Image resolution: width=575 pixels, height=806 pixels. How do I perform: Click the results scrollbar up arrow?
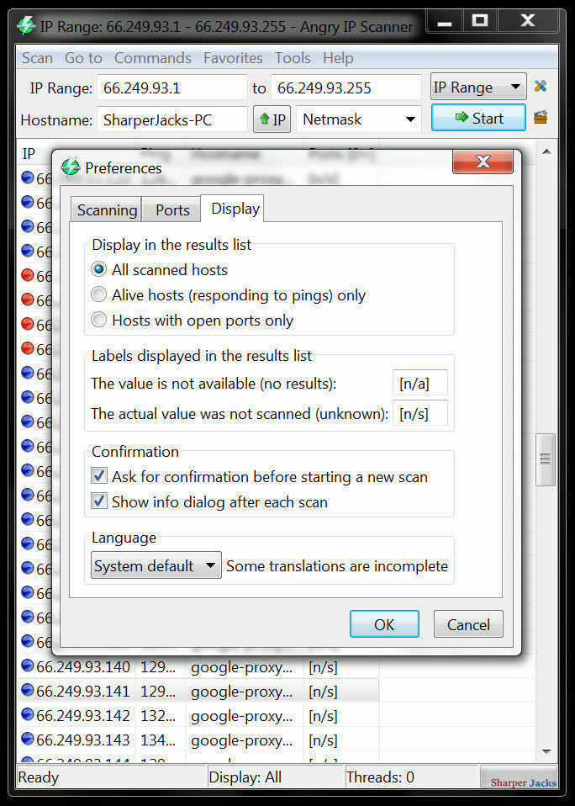tap(546, 151)
